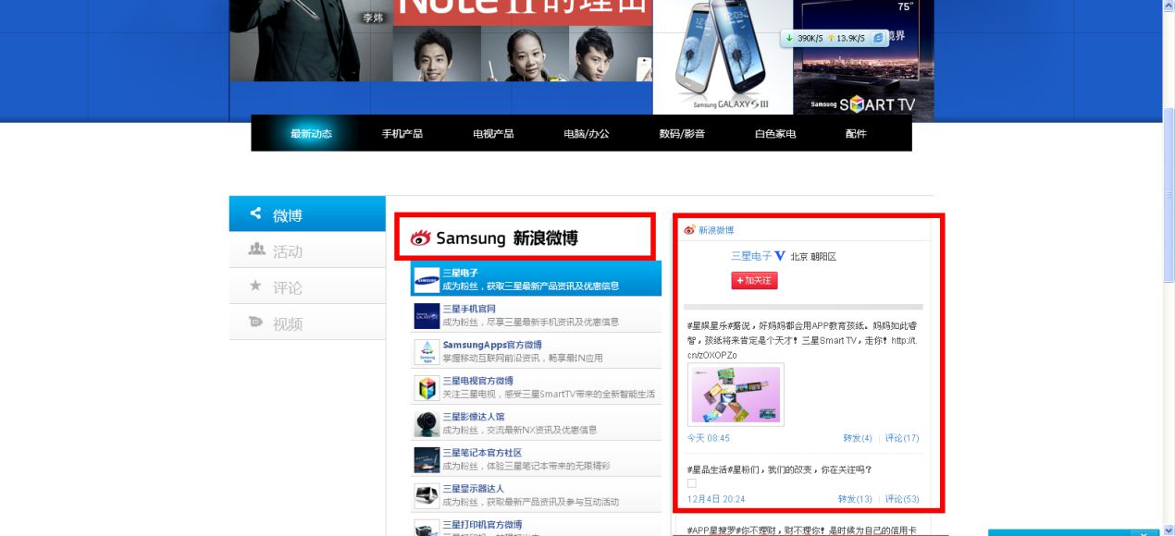
Task: Go to 电脑/办公 category
Action: click(x=587, y=134)
